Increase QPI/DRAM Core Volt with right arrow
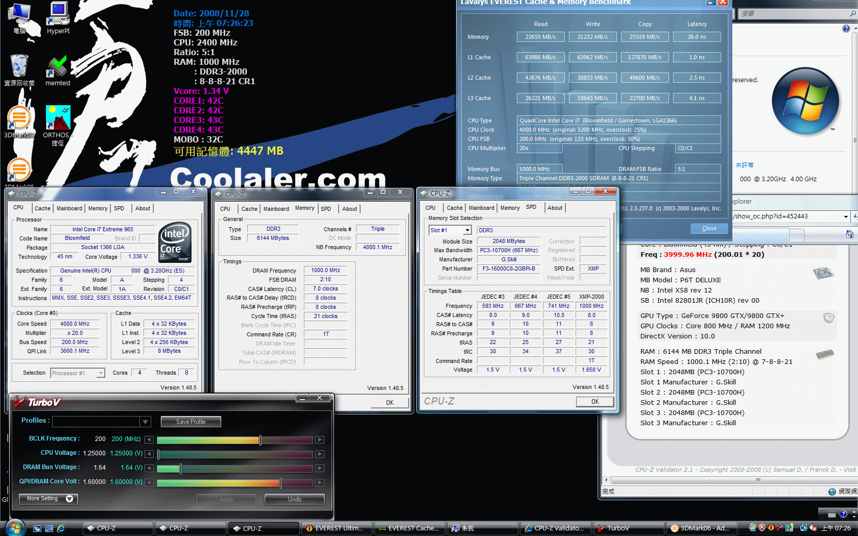858x536 pixels. point(320,482)
